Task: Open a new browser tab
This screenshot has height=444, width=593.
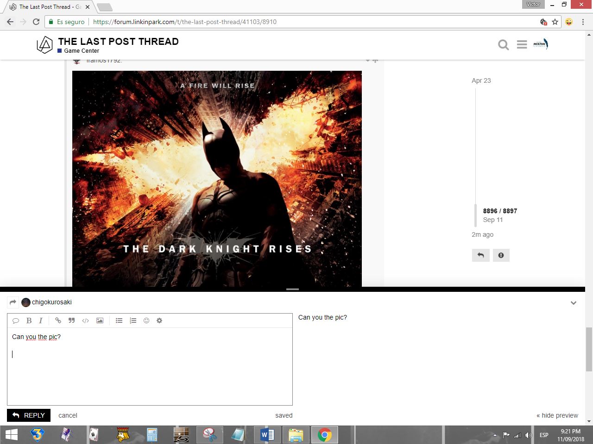Action: (105, 7)
